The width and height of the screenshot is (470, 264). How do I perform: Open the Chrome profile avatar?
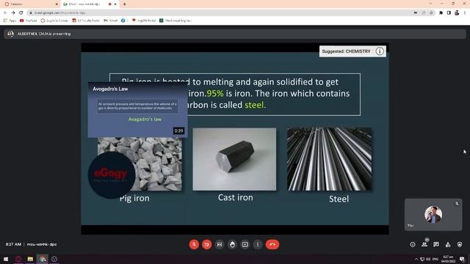point(457,13)
